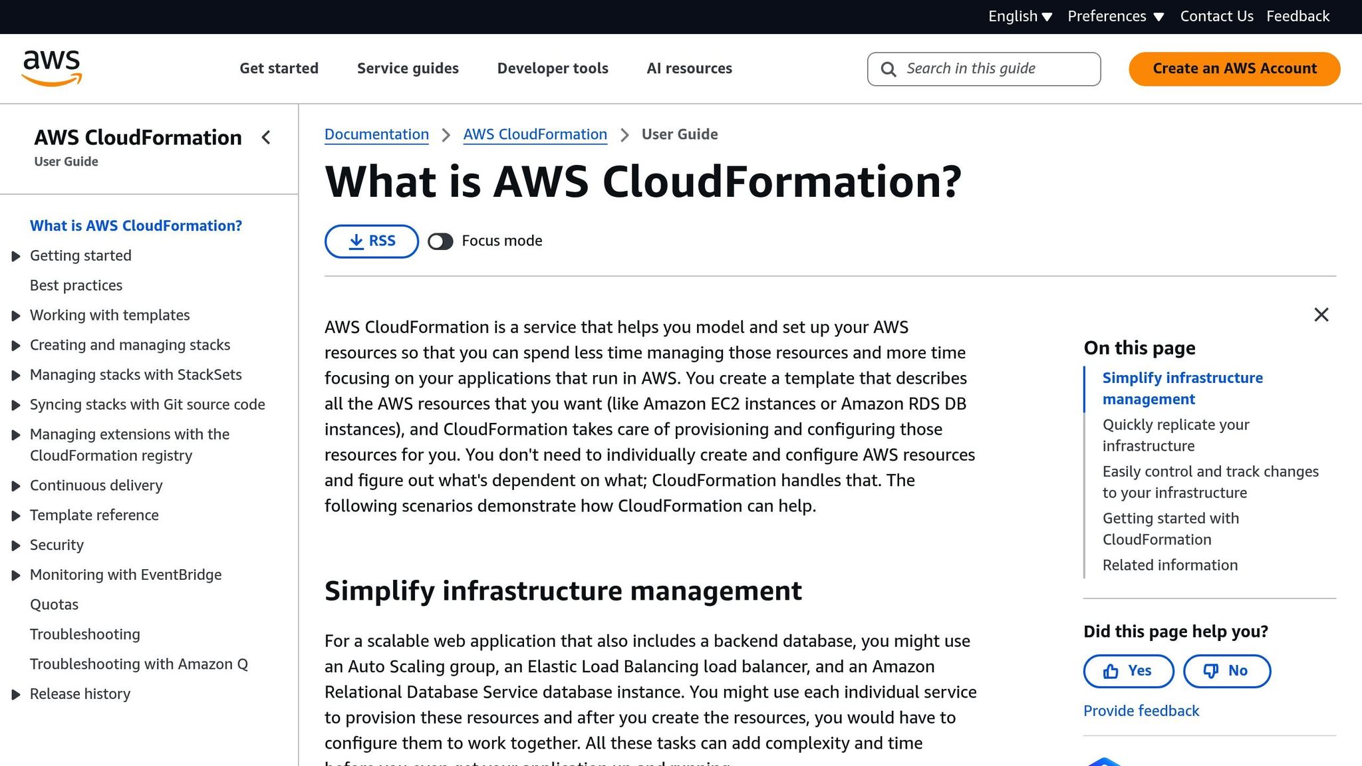Open Template reference nav label
The height and width of the screenshot is (766, 1362).
coord(94,515)
